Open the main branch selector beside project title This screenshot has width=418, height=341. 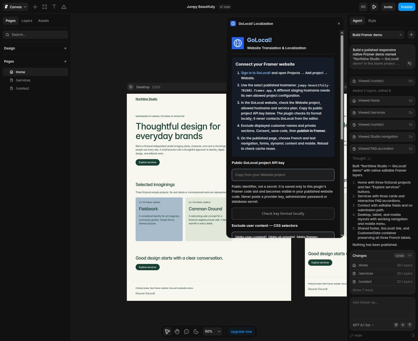click(x=225, y=7)
